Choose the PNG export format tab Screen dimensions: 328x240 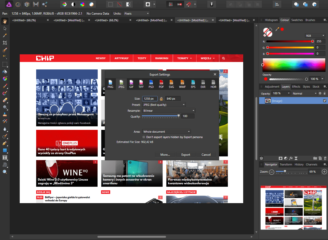(x=110, y=84)
